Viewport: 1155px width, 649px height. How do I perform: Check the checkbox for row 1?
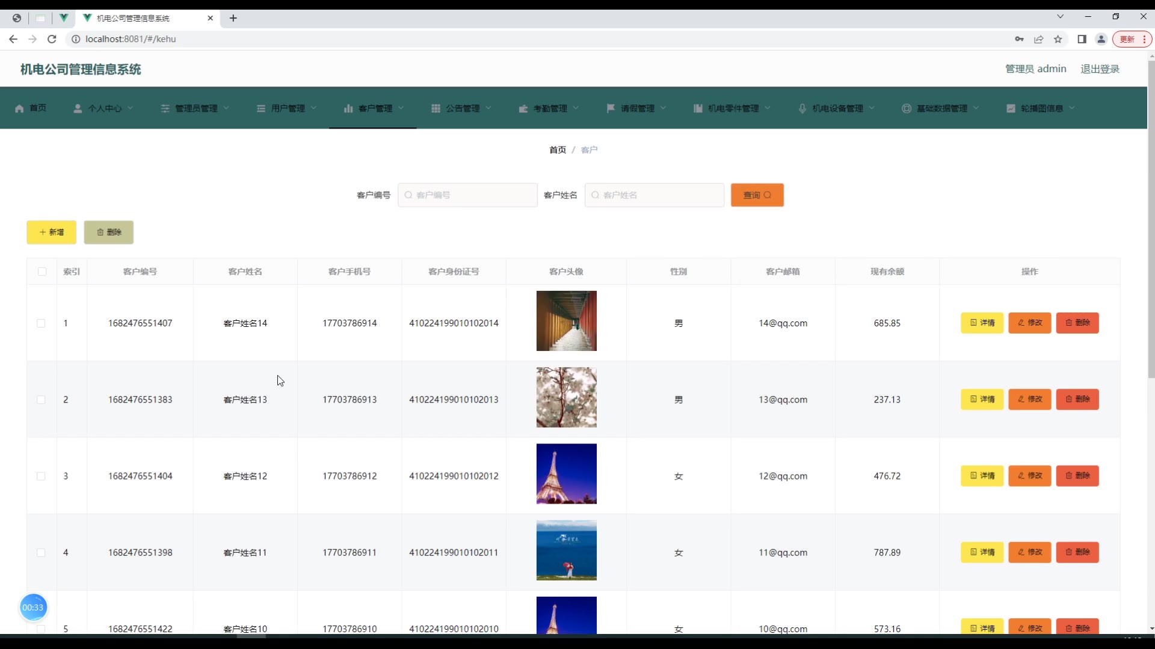click(41, 323)
